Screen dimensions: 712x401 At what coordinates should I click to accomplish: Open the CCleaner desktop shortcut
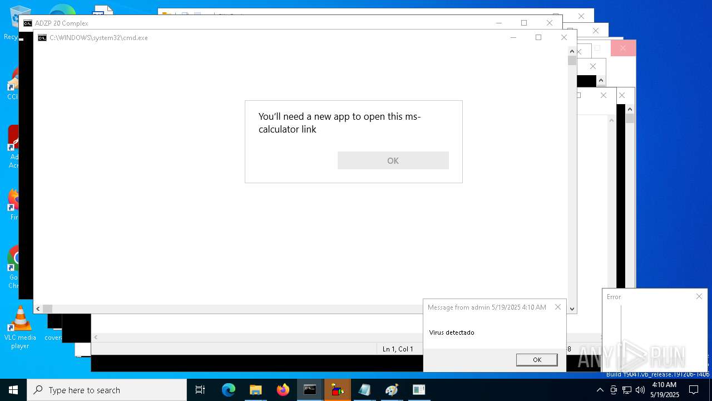[x=12, y=84]
